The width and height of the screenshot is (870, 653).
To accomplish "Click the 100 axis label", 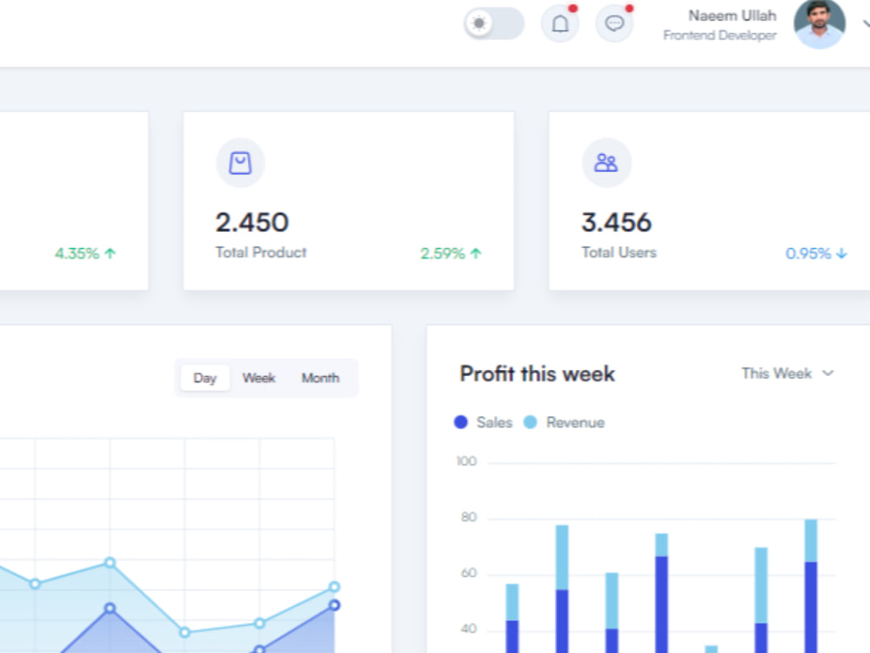I will click(x=466, y=461).
